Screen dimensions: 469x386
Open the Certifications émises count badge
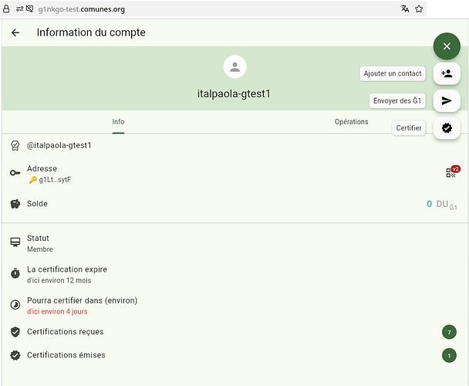click(x=448, y=355)
